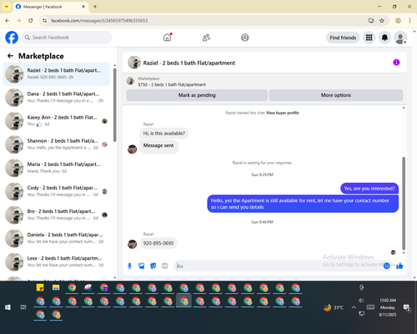Open the account avatar menu

[x=400, y=38]
